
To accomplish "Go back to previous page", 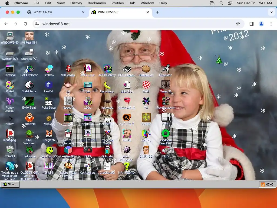I will point(6,24).
